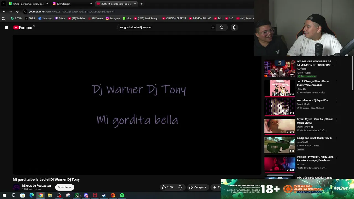
Task: Open the sexo alcohol Dj Bryanfl0w thumbnail
Action: tap(280, 107)
